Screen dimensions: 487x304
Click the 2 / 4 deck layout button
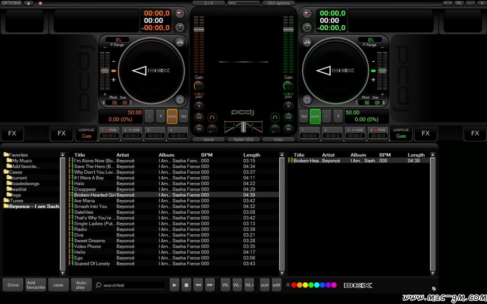point(208,3)
